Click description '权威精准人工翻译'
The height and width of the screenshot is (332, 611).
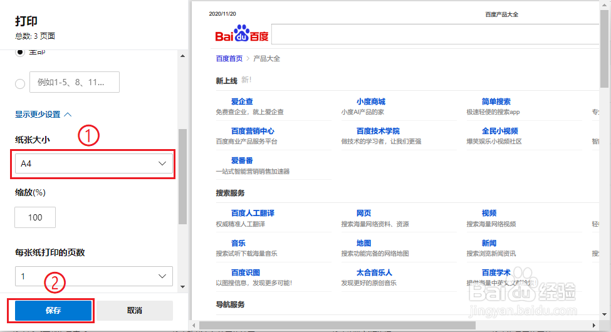coord(241,224)
